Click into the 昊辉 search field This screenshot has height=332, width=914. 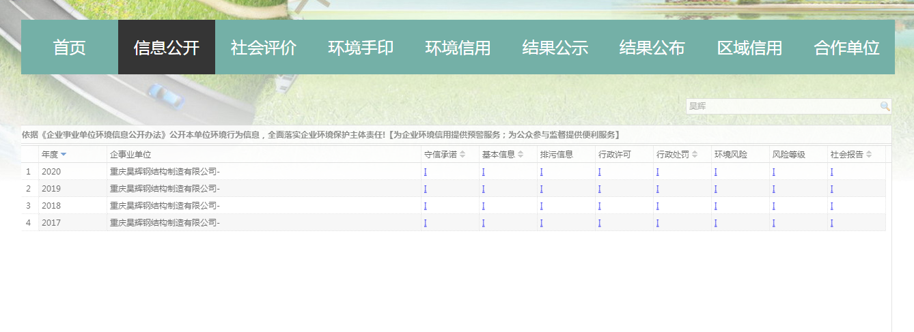pyautogui.click(x=782, y=106)
